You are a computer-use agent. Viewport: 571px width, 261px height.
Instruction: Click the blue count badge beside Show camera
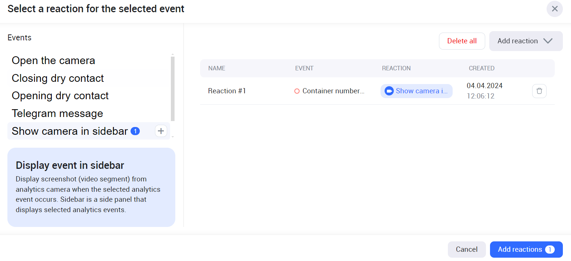(x=135, y=131)
